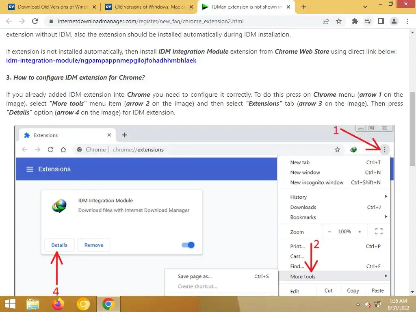Open the Chrome profile avatar menu
This screenshot has height=312, width=416.
pos(394,21)
